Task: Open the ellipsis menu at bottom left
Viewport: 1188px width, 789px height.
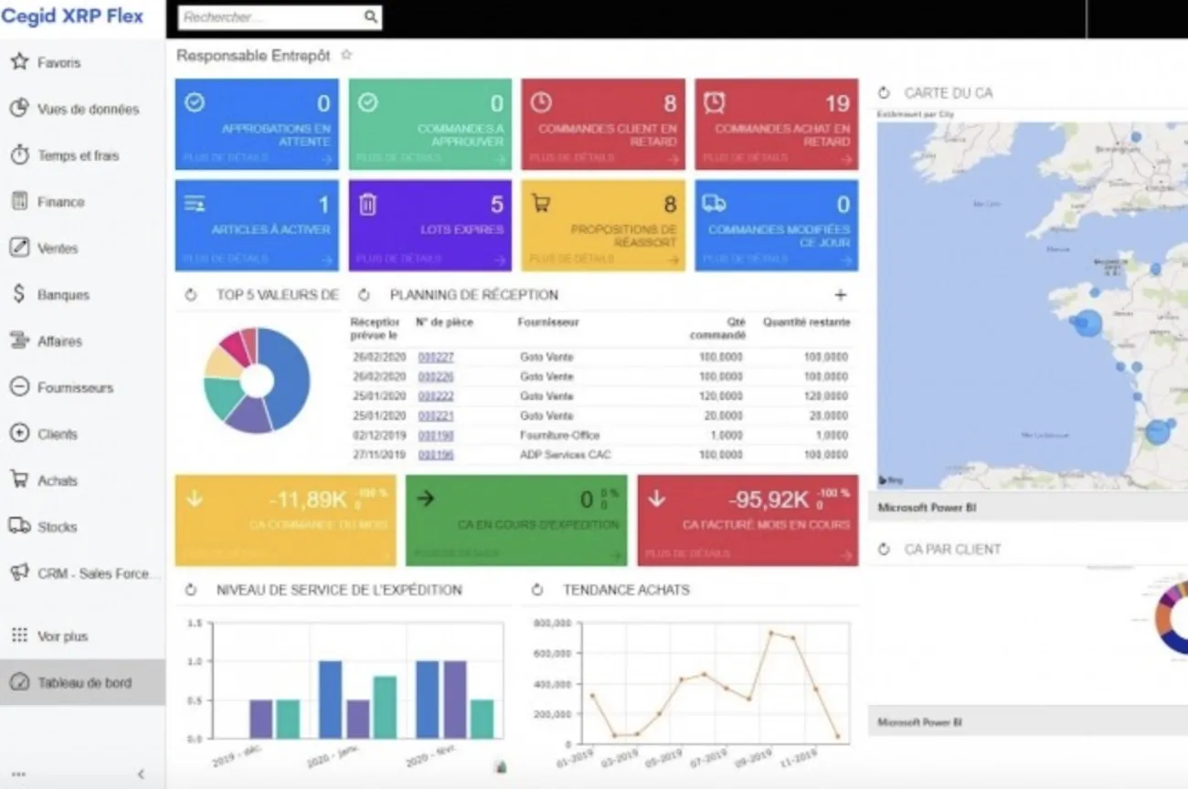Action: coord(20,772)
